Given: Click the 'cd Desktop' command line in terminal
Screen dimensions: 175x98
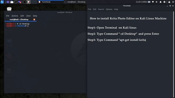Looking at the screenshot, I should tap(17, 24).
